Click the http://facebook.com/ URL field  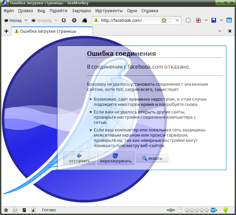[129, 20]
